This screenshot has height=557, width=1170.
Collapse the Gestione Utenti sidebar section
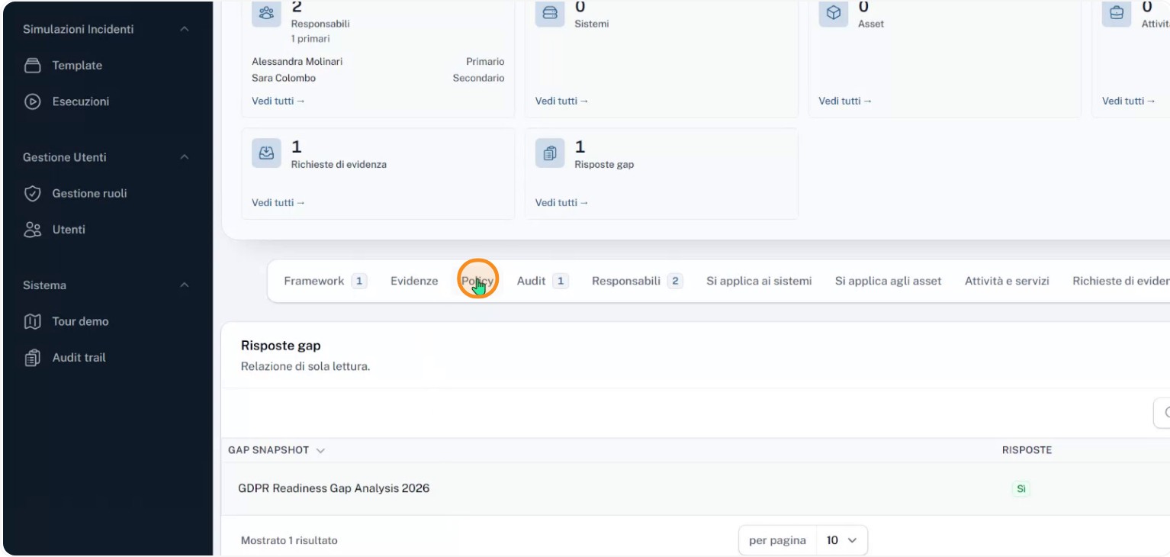tap(184, 157)
